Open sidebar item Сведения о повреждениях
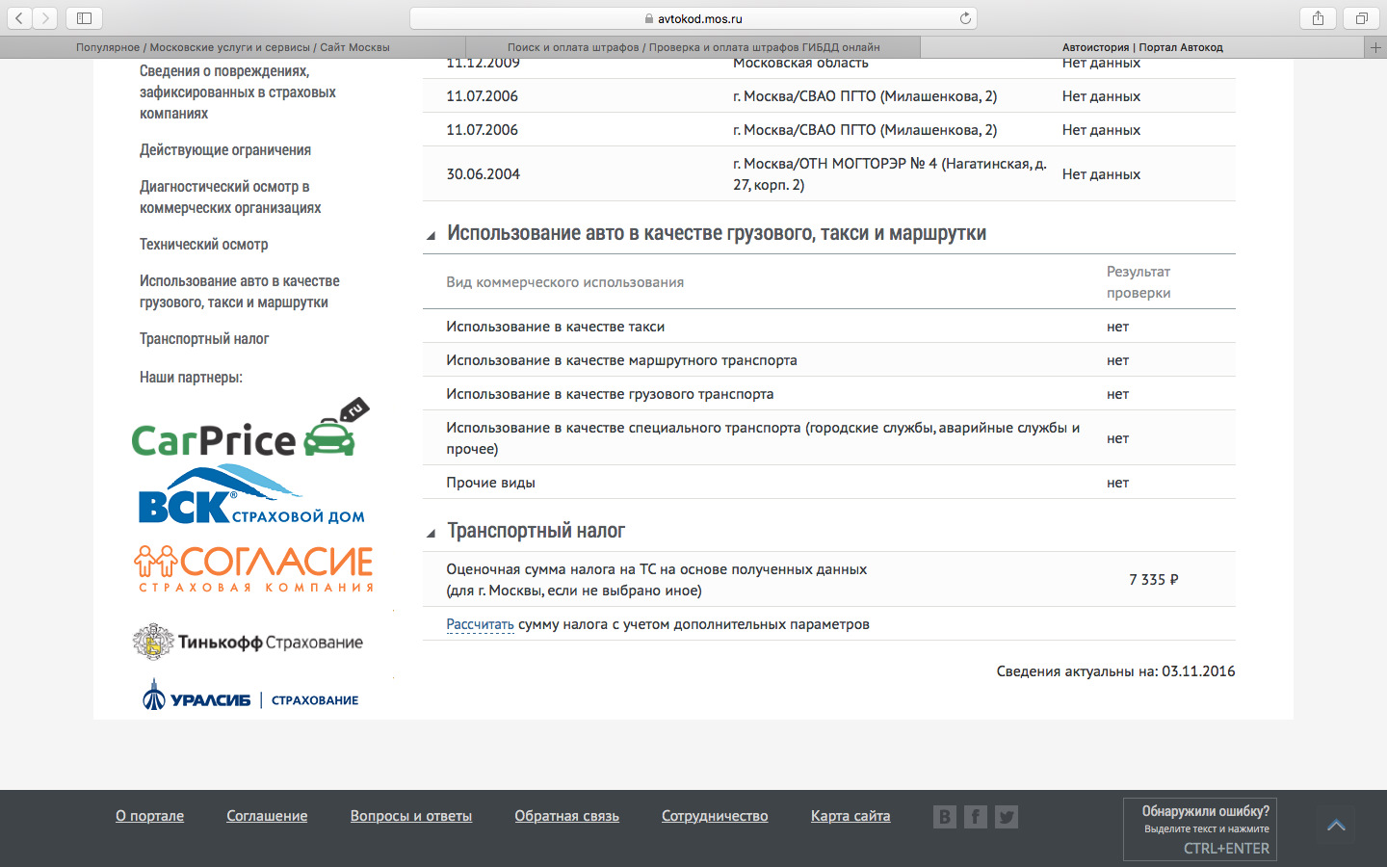The image size is (1387, 867). tap(238, 92)
